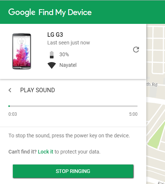Viewport: 165px width, 184px height.
Task: Click the Nayatel network label
Action: click(x=68, y=65)
